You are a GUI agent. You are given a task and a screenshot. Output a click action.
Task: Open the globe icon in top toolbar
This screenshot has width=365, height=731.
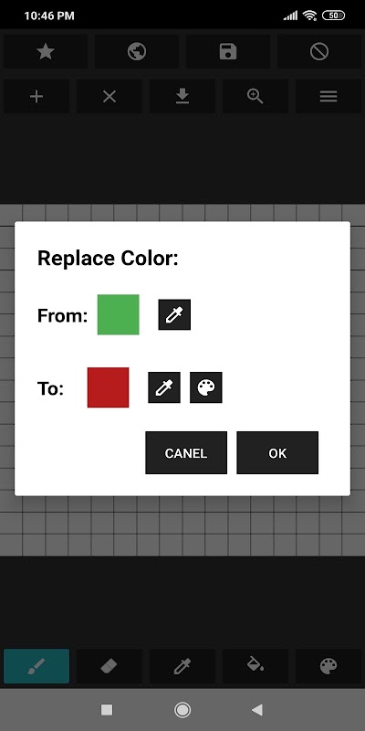137,52
